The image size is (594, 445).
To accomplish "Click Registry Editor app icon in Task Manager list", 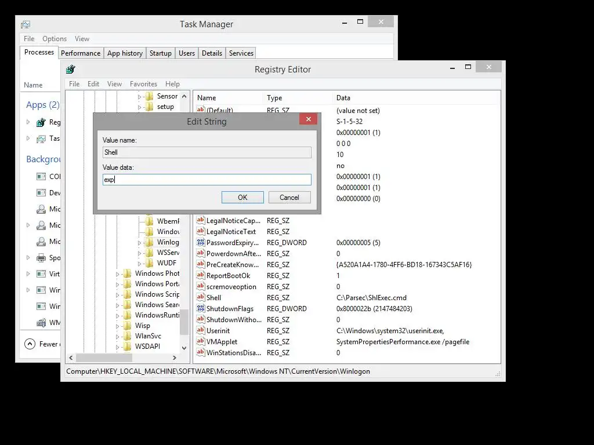I will click(41, 122).
